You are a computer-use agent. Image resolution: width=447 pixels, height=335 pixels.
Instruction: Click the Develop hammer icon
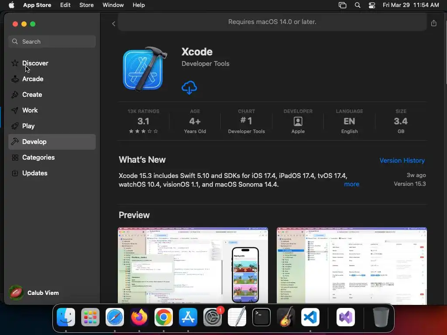pyautogui.click(x=15, y=142)
